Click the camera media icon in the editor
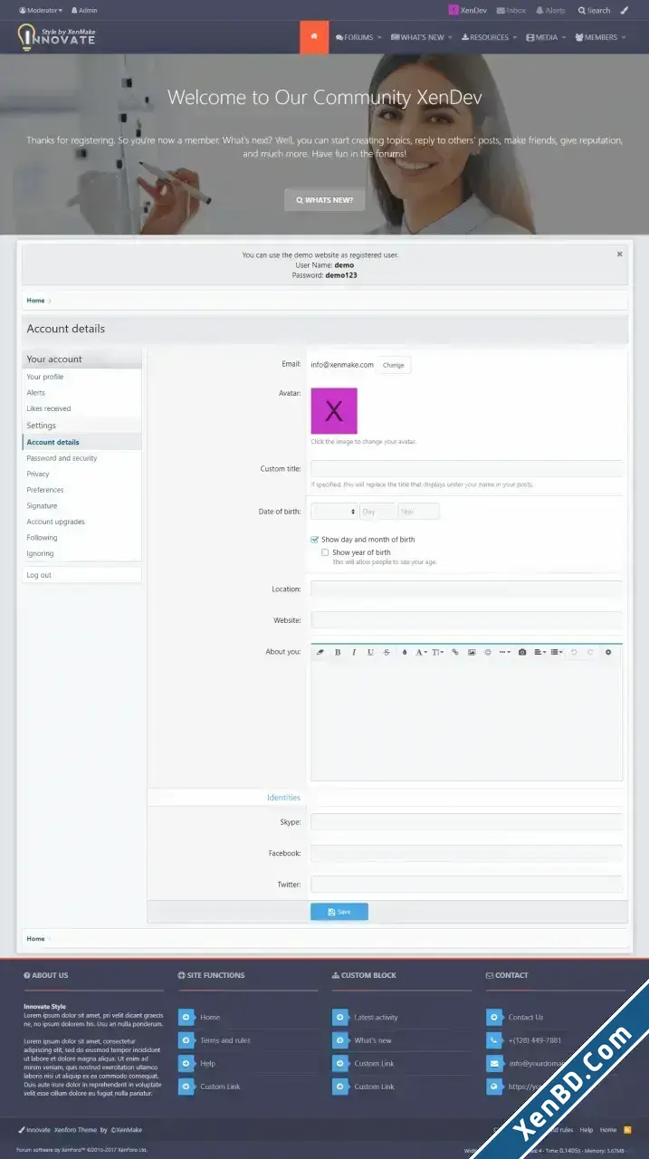The height and width of the screenshot is (1159, 649). [522, 652]
